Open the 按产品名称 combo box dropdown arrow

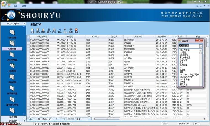point(201,46)
